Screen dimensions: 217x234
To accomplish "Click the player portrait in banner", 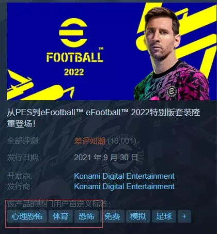I will (172, 53).
